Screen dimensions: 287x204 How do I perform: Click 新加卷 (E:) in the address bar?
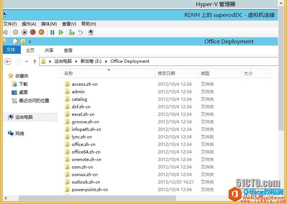tap(91, 61)
